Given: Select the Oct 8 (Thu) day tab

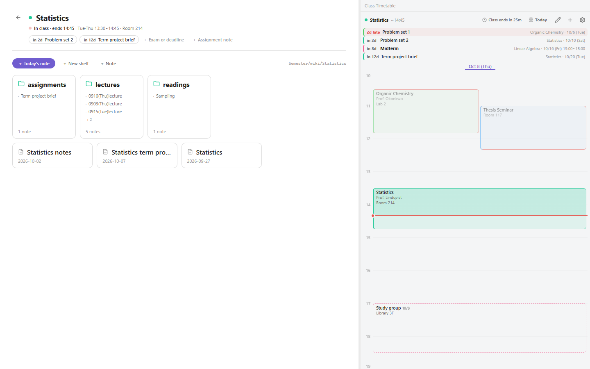Looking at the screenshot, I should point(480,66).
